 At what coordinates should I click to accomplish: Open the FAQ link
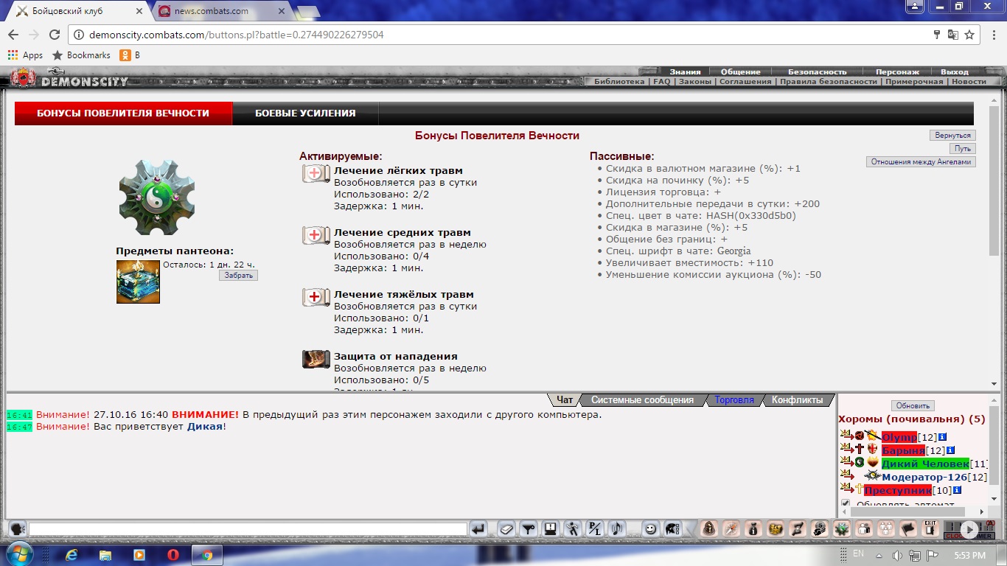[x=661, y=82]
